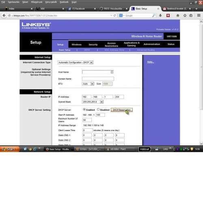Open the Wireless tab

[76, 45]
